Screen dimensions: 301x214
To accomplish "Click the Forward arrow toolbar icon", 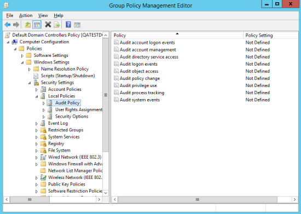I will click(x=16, y=25).
